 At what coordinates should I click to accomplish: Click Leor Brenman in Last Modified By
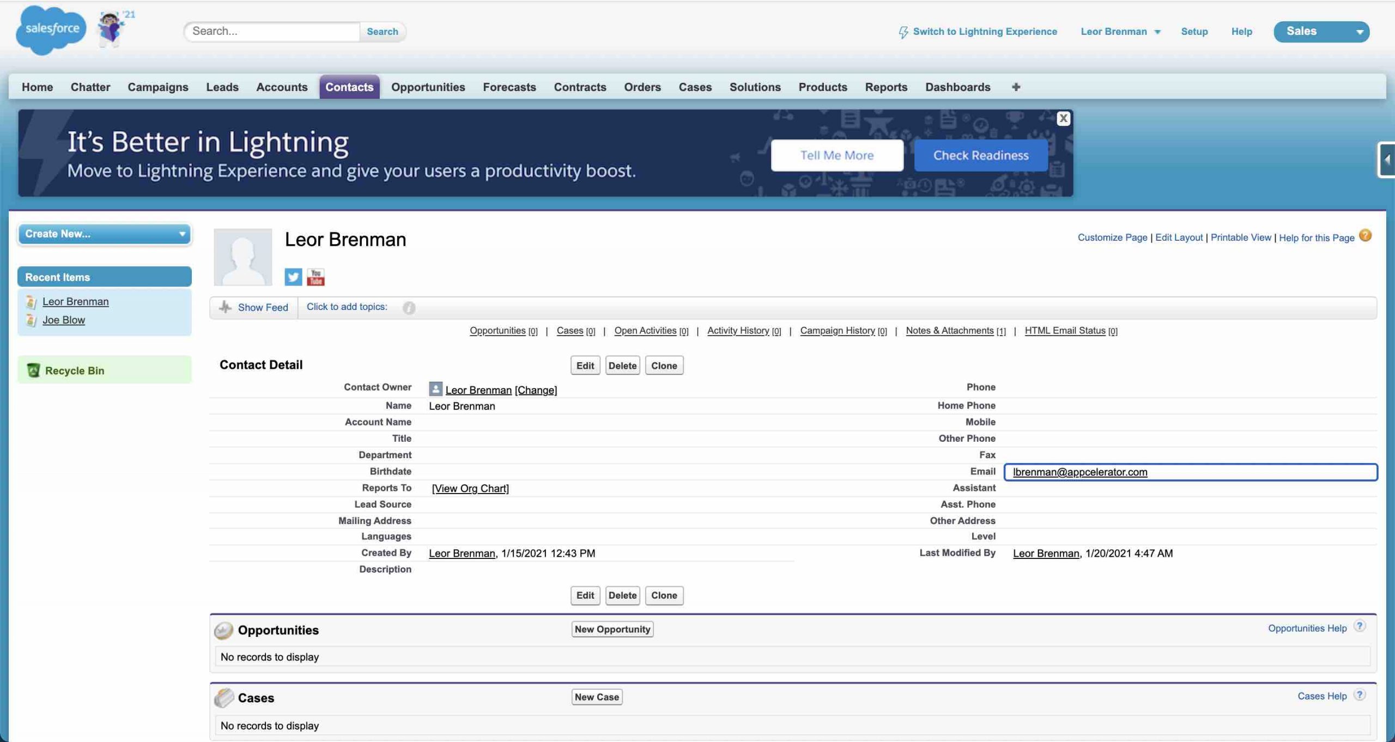coord(1046,554)
